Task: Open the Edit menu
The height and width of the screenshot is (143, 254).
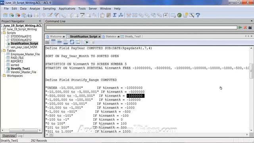Action: point(14,9)
